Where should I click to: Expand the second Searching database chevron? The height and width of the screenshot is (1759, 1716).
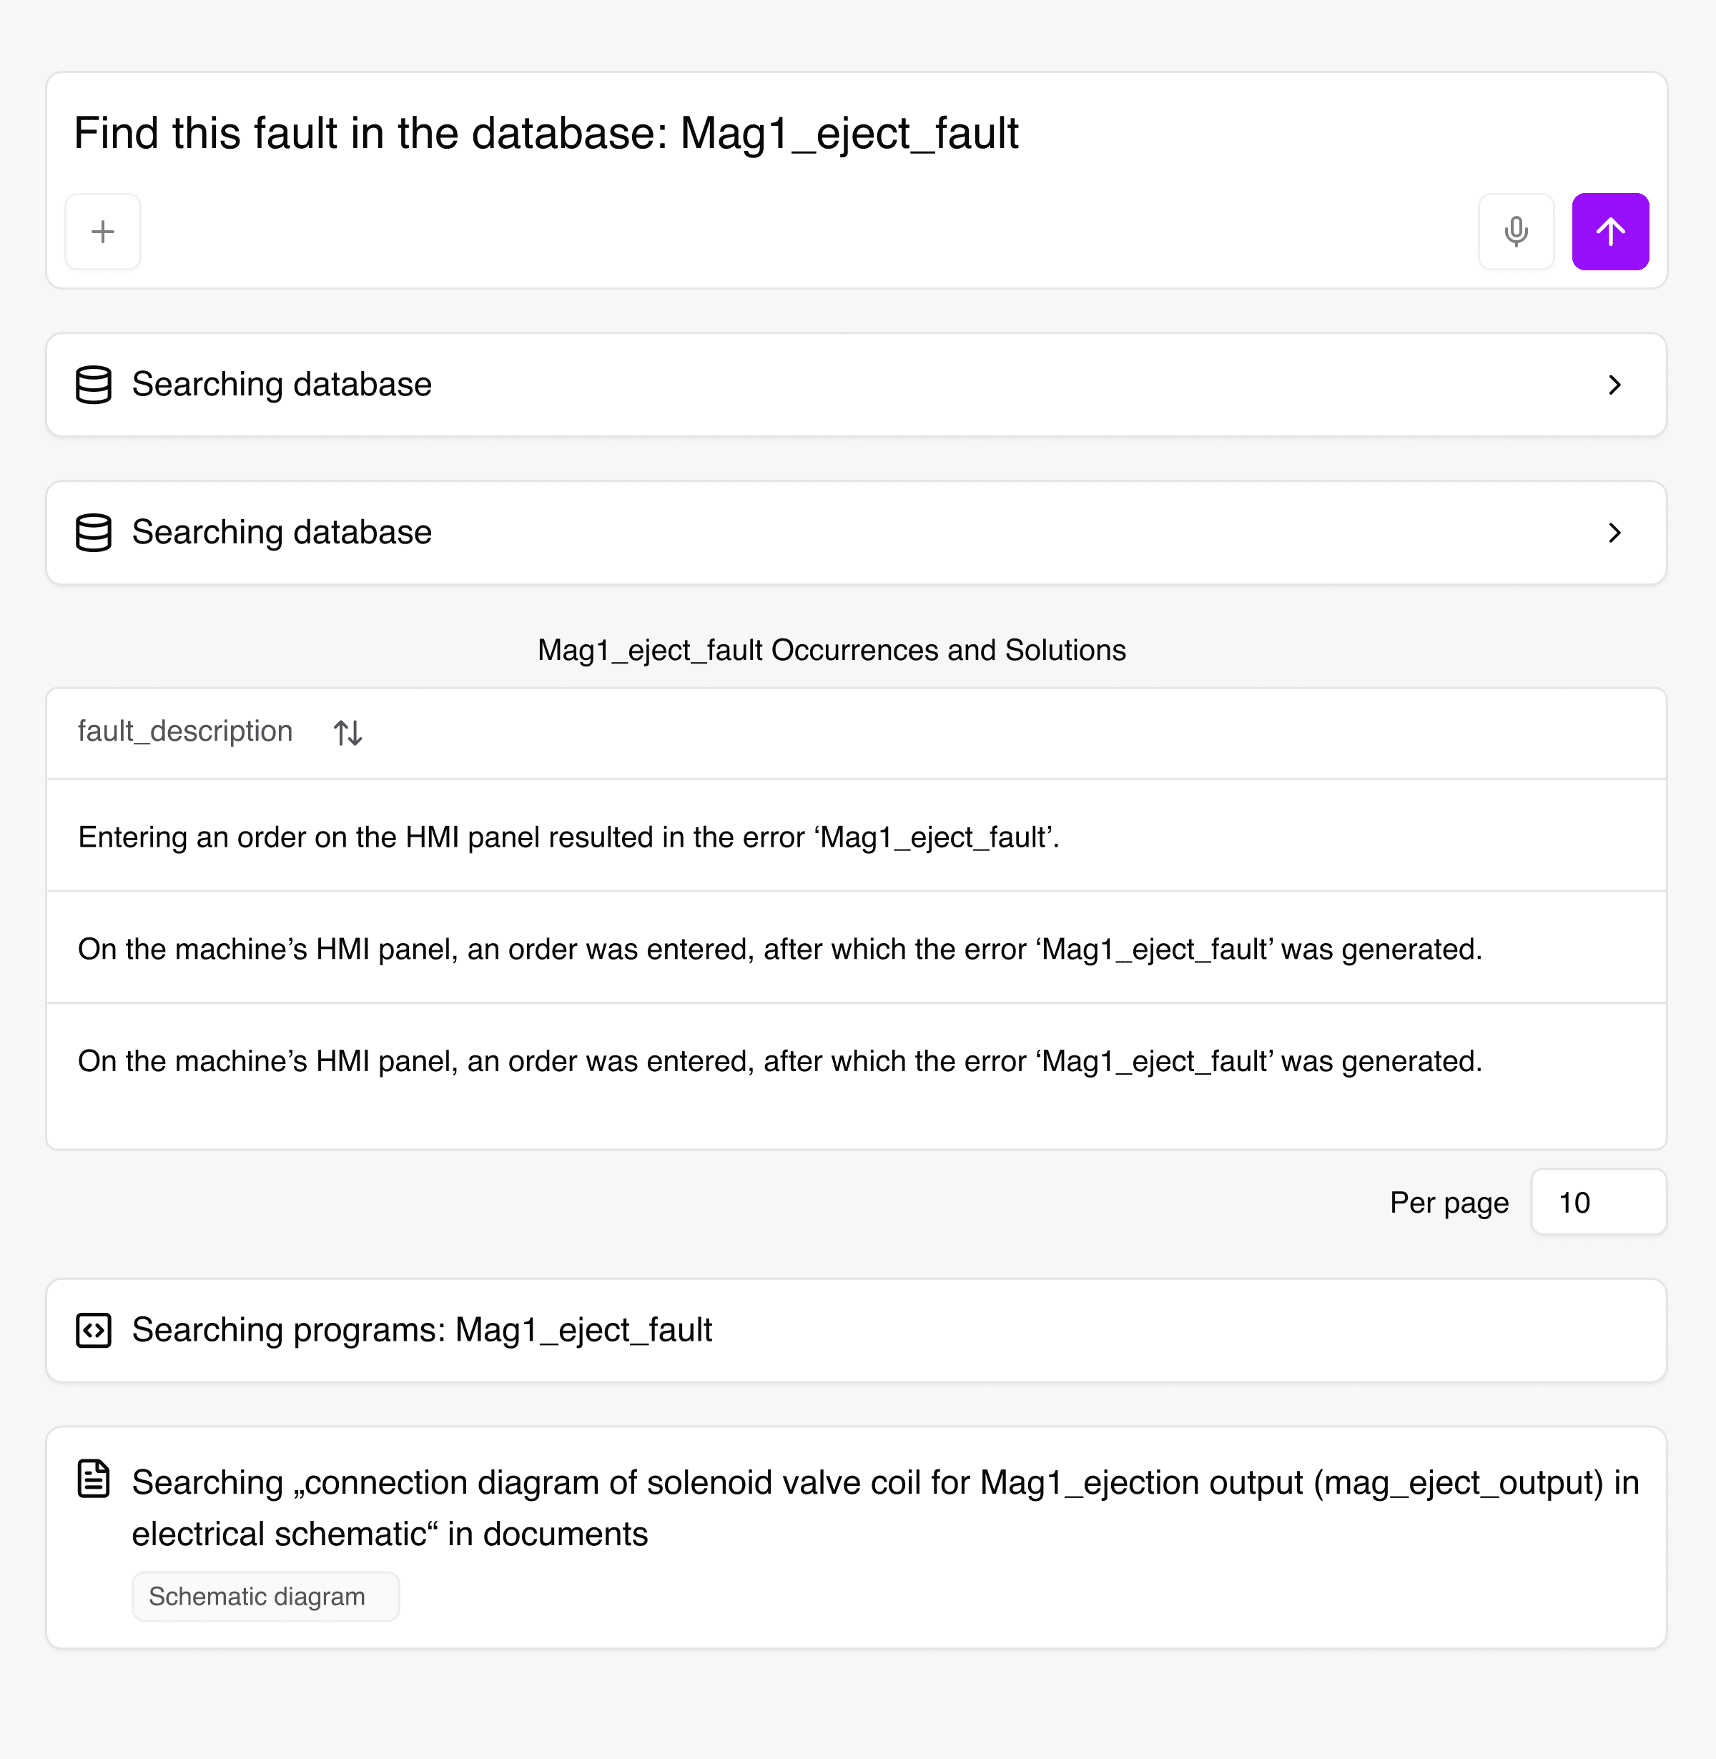click(1614, 533)
